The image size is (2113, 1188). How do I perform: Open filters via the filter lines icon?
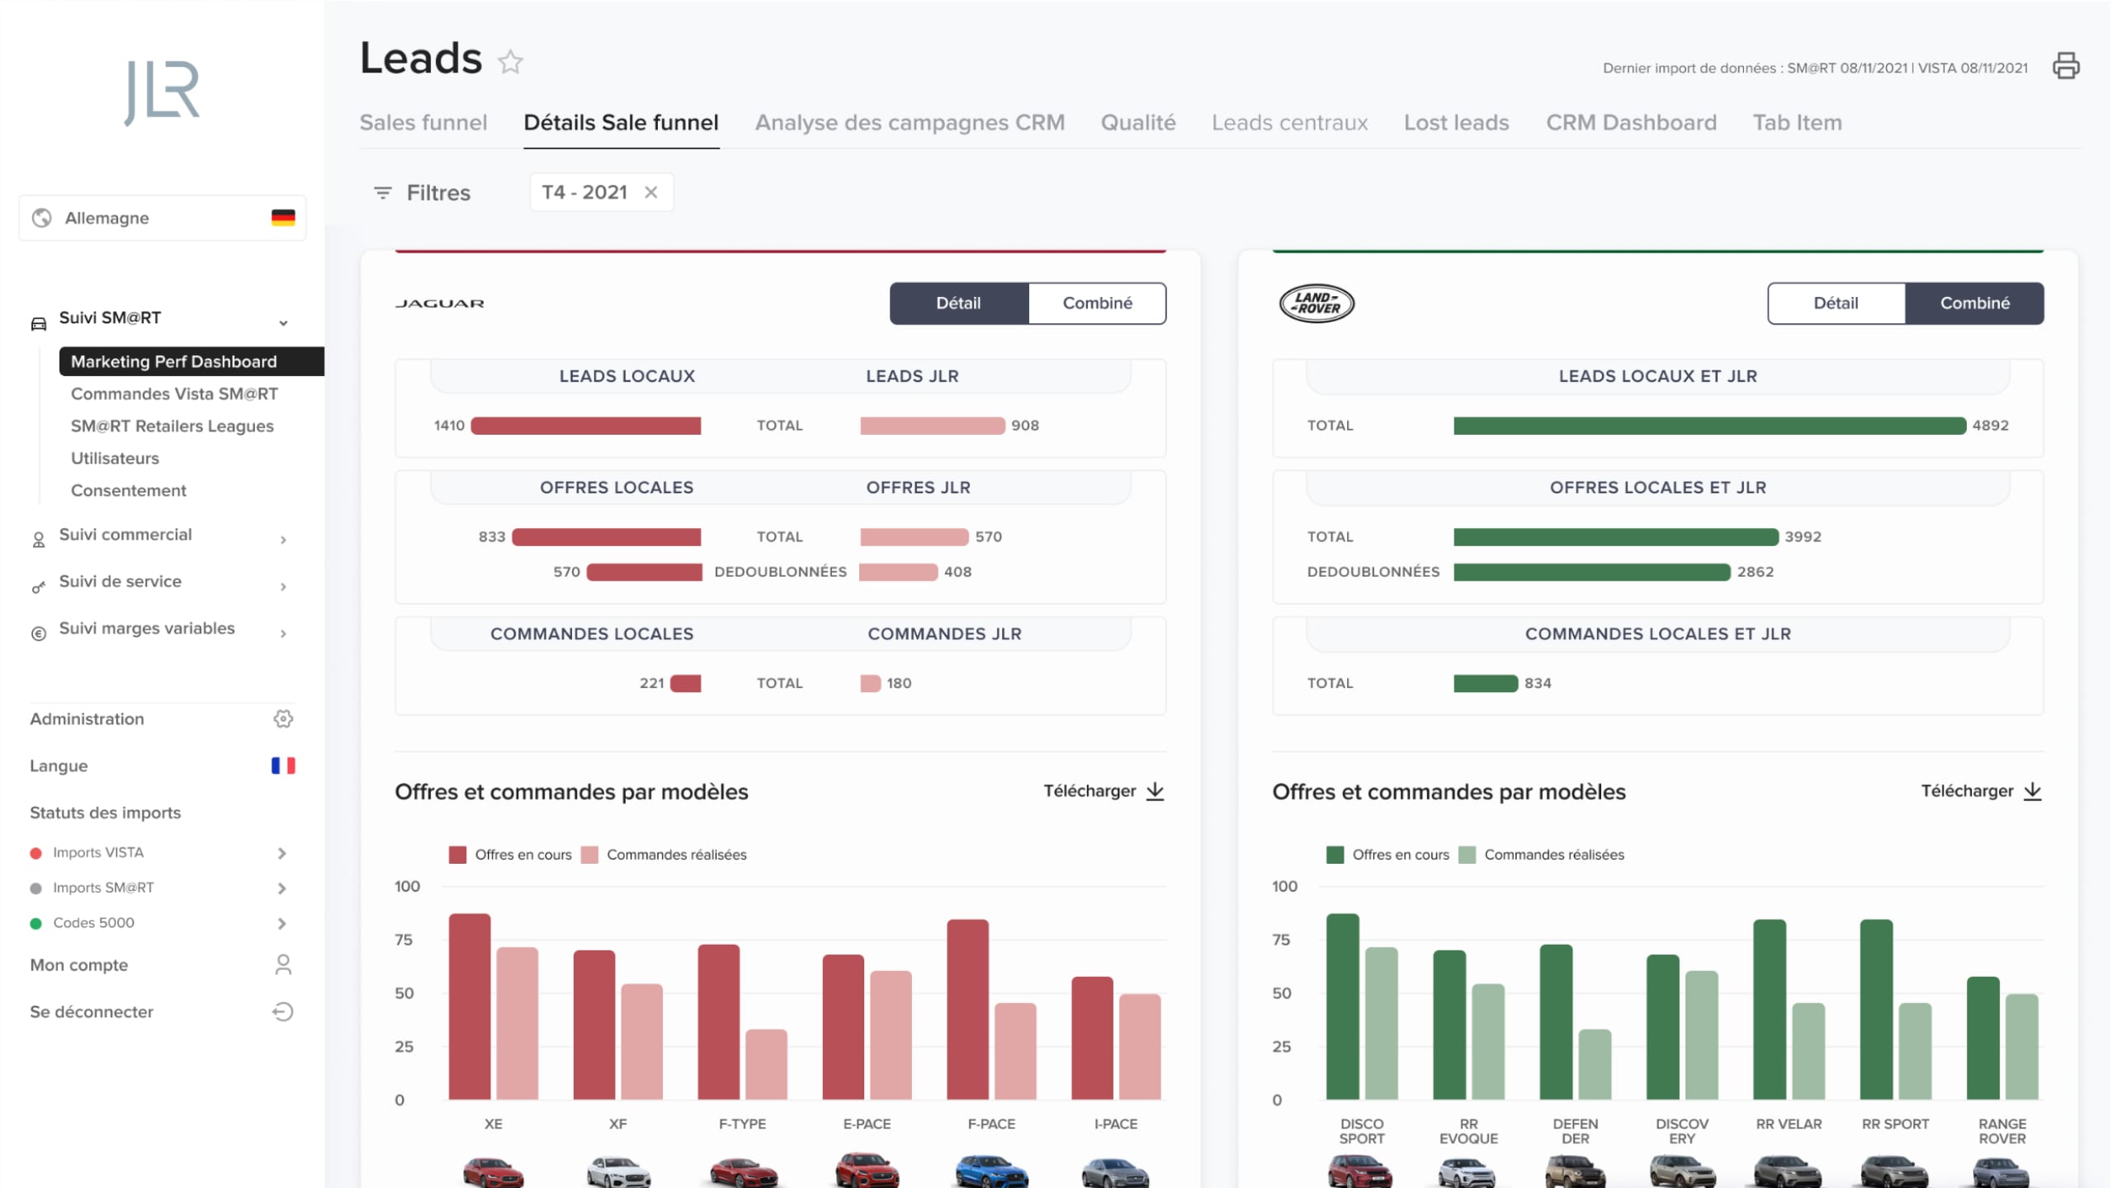[383, 193]
